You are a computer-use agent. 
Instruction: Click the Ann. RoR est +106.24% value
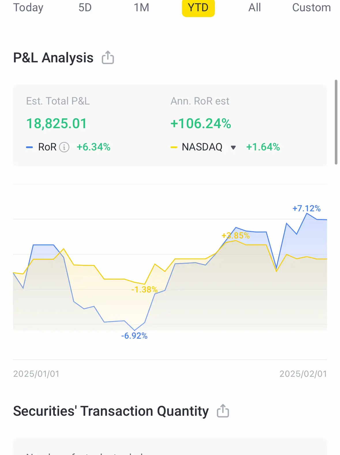point(201,124)
